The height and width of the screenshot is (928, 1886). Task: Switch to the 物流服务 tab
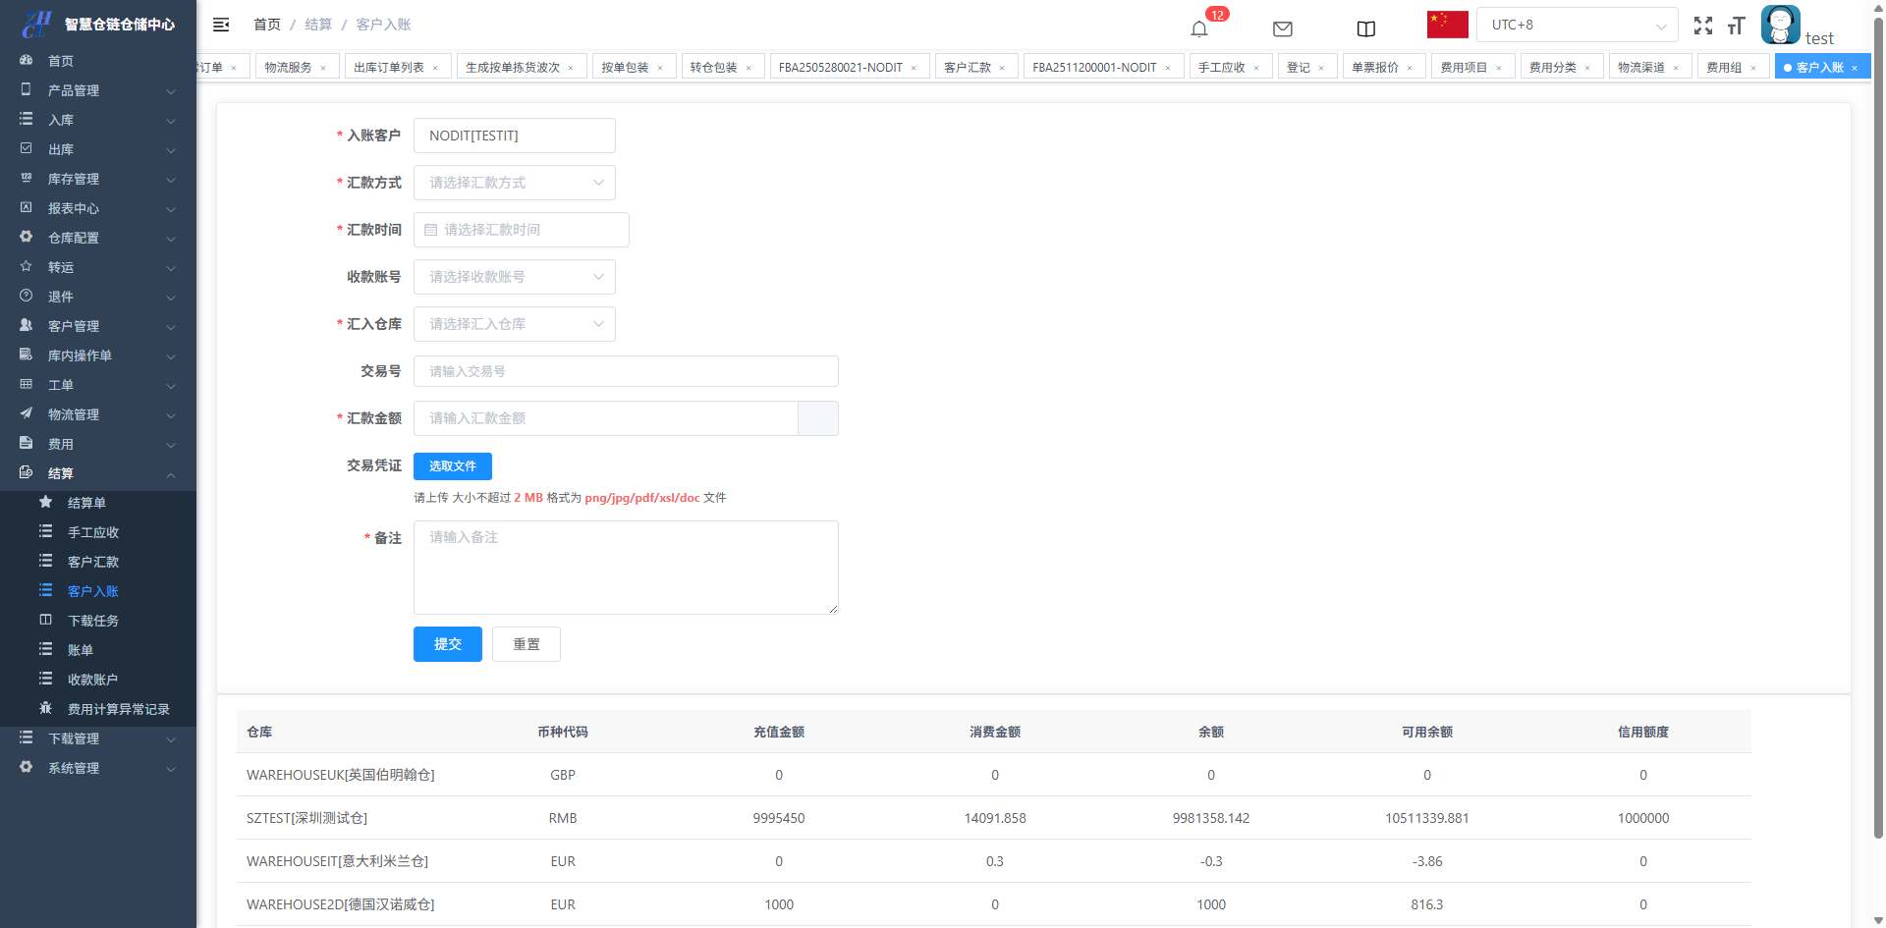tap(288, 67)
